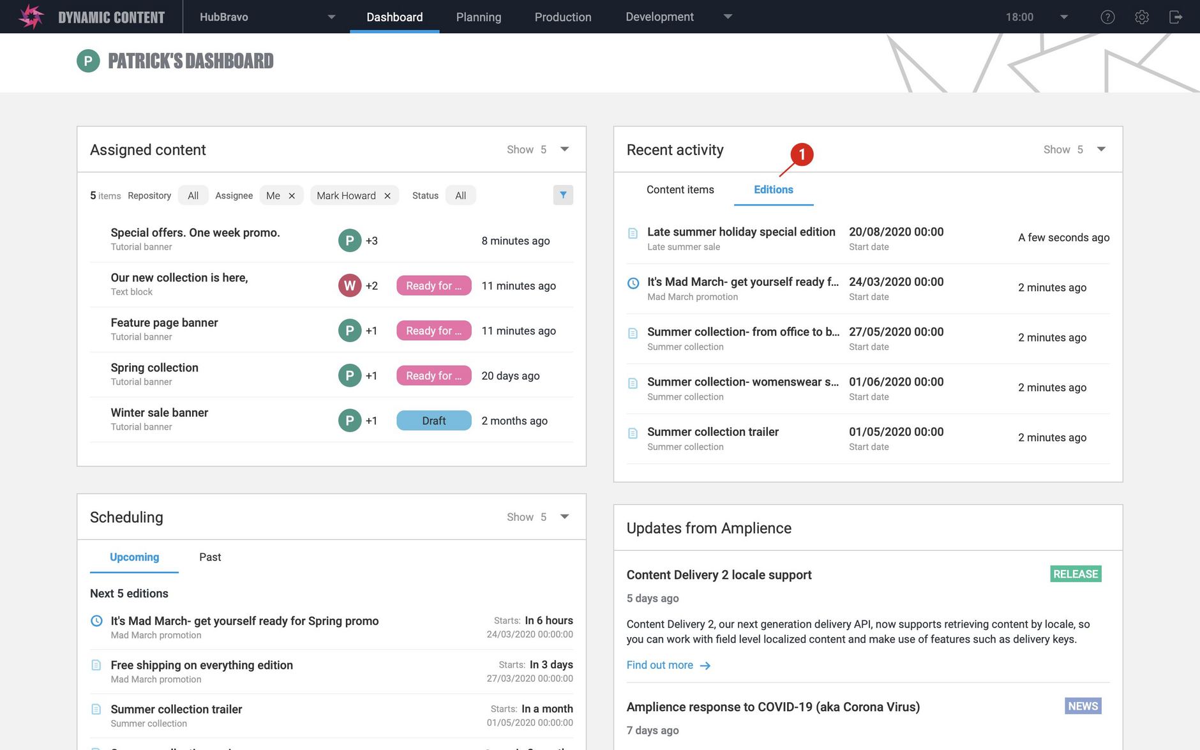Open the help question mark icon
This screenshot has height=750, width=1200.
click(x=1107, y=17)
